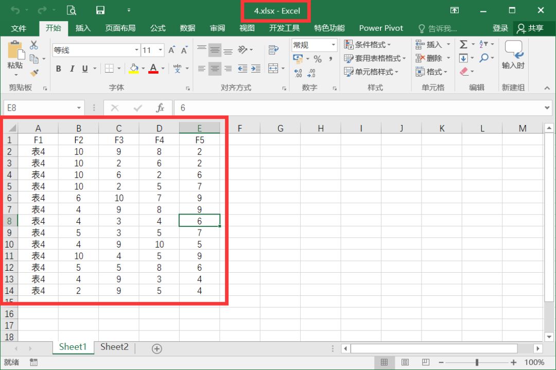The height and width of the screenshot is (370, 556).
Task: Click the Increase Indent icon
Action: [256, 68]
